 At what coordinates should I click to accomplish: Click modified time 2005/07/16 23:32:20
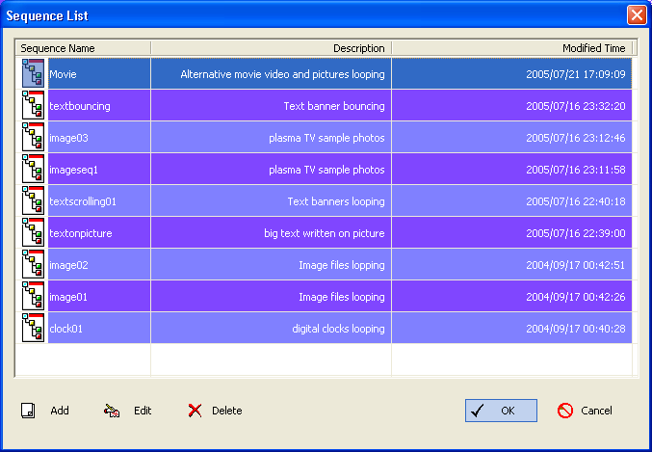pos(576,106)
